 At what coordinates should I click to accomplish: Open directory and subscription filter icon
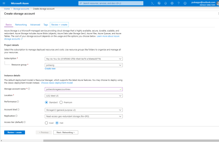[159, 3]
